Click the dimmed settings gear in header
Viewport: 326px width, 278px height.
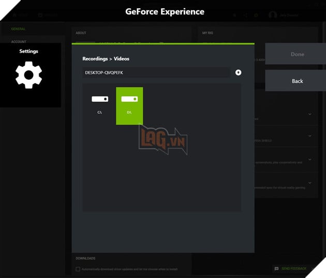[256, 15]
